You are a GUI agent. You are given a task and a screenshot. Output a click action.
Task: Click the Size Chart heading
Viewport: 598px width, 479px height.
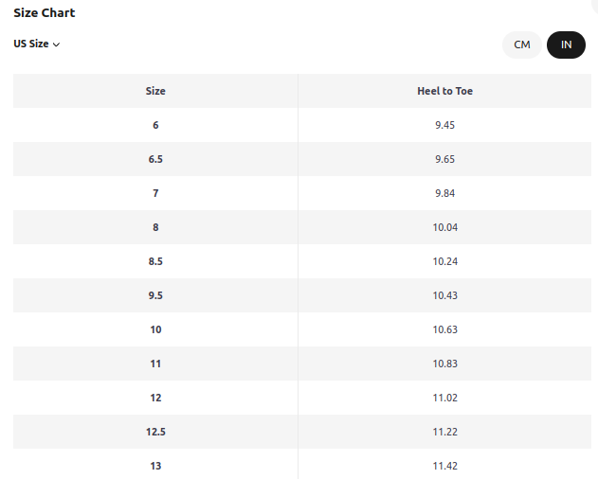[x=45, y=13]
